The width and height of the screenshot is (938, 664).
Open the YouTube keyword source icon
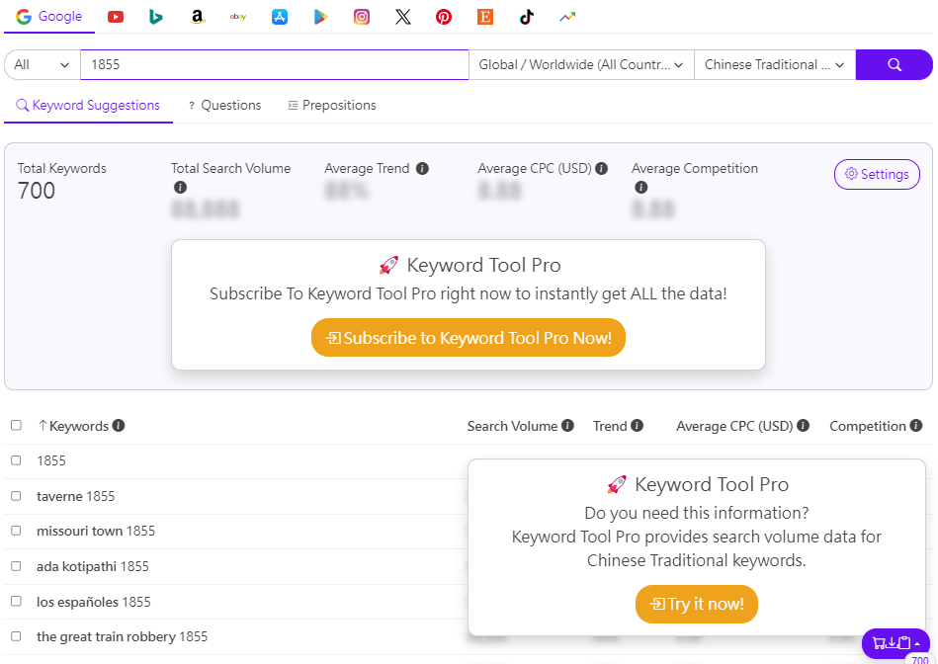coord(116,17)
